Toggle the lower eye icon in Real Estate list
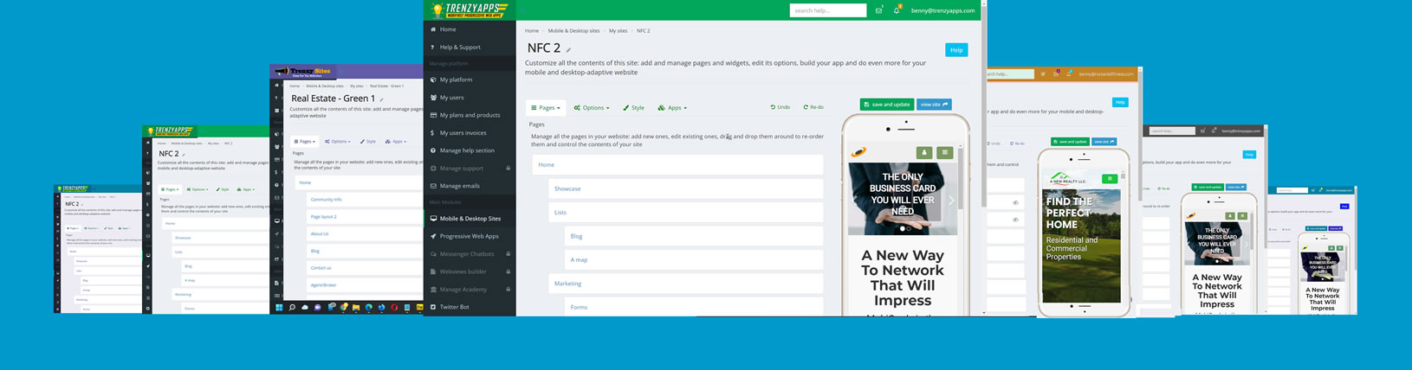 coord(1015,220)
